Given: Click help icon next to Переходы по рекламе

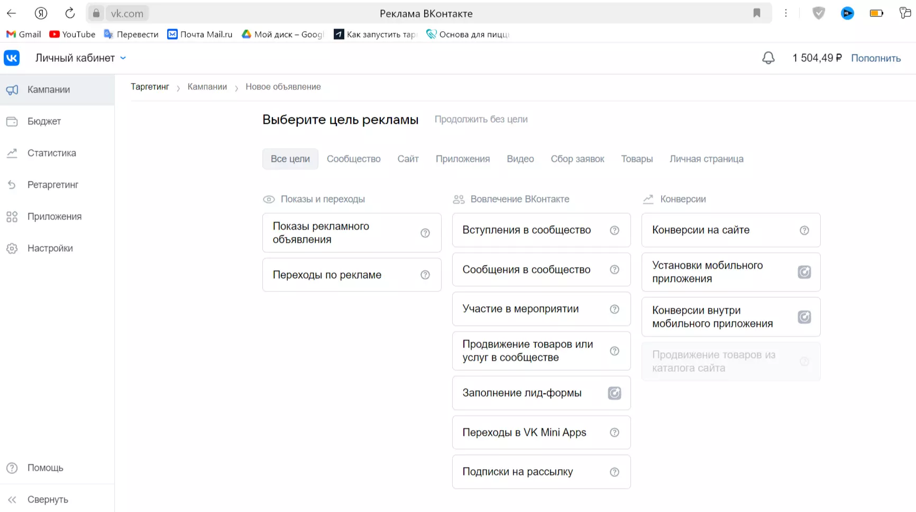Looking at the screenshot, I should click(425, 275).
